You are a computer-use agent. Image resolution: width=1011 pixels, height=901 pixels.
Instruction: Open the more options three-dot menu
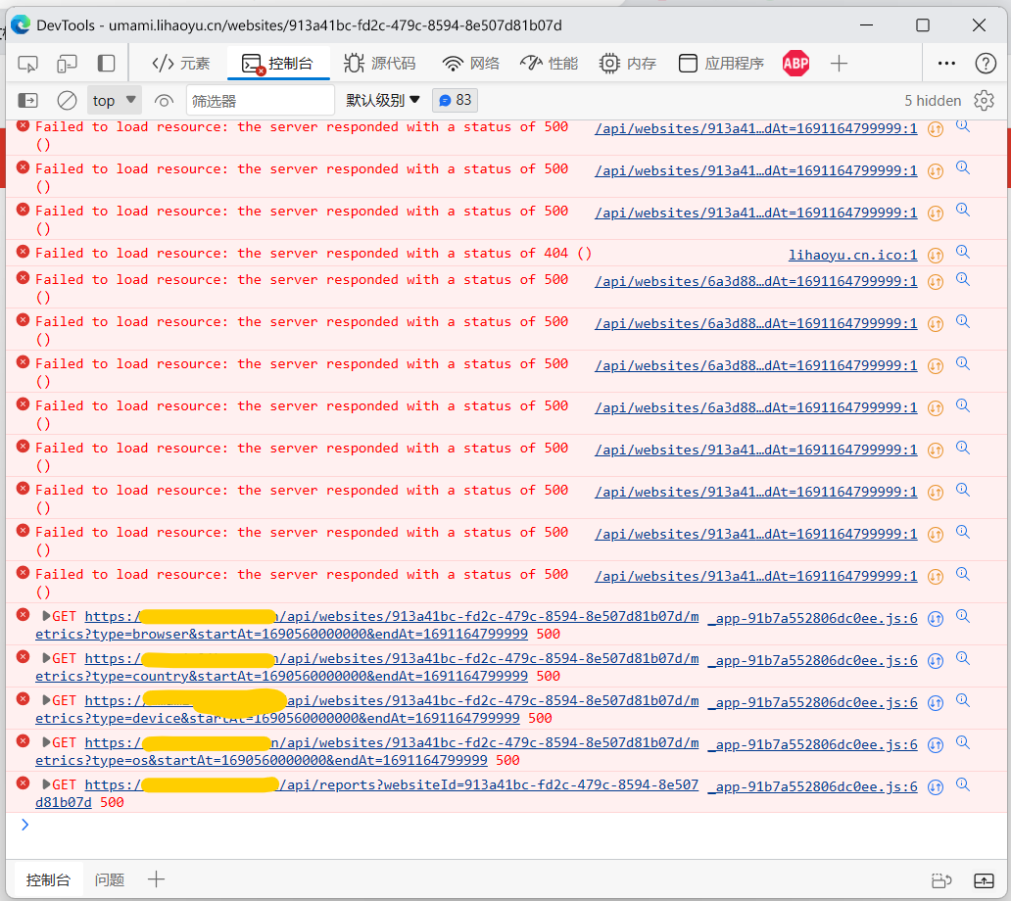[945, 64]
